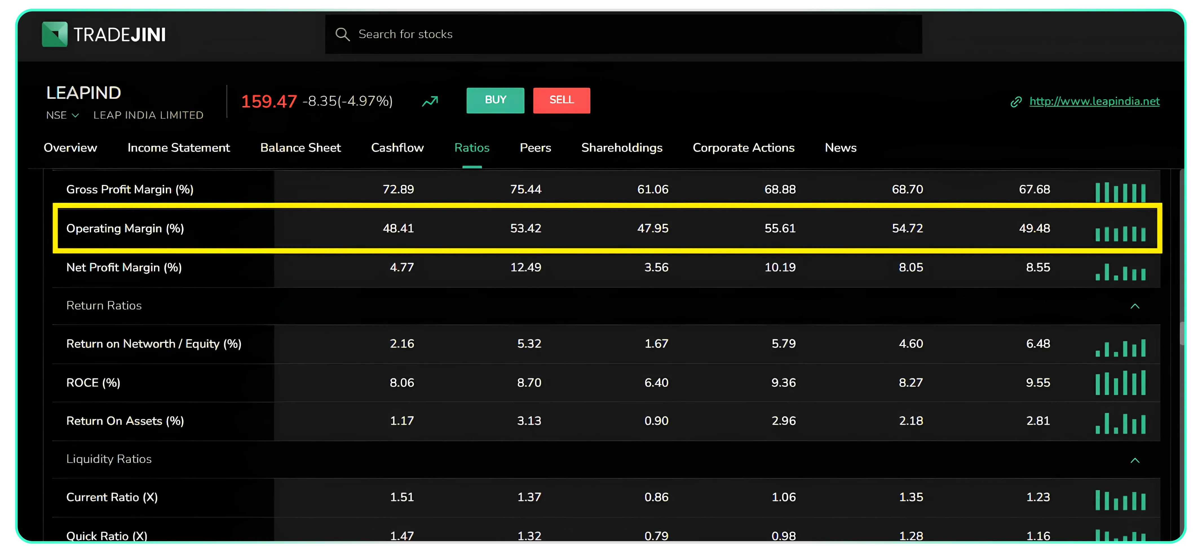Switch to the Overview tab
This screenshot has width=1202, height=557.
click(70, 147)
